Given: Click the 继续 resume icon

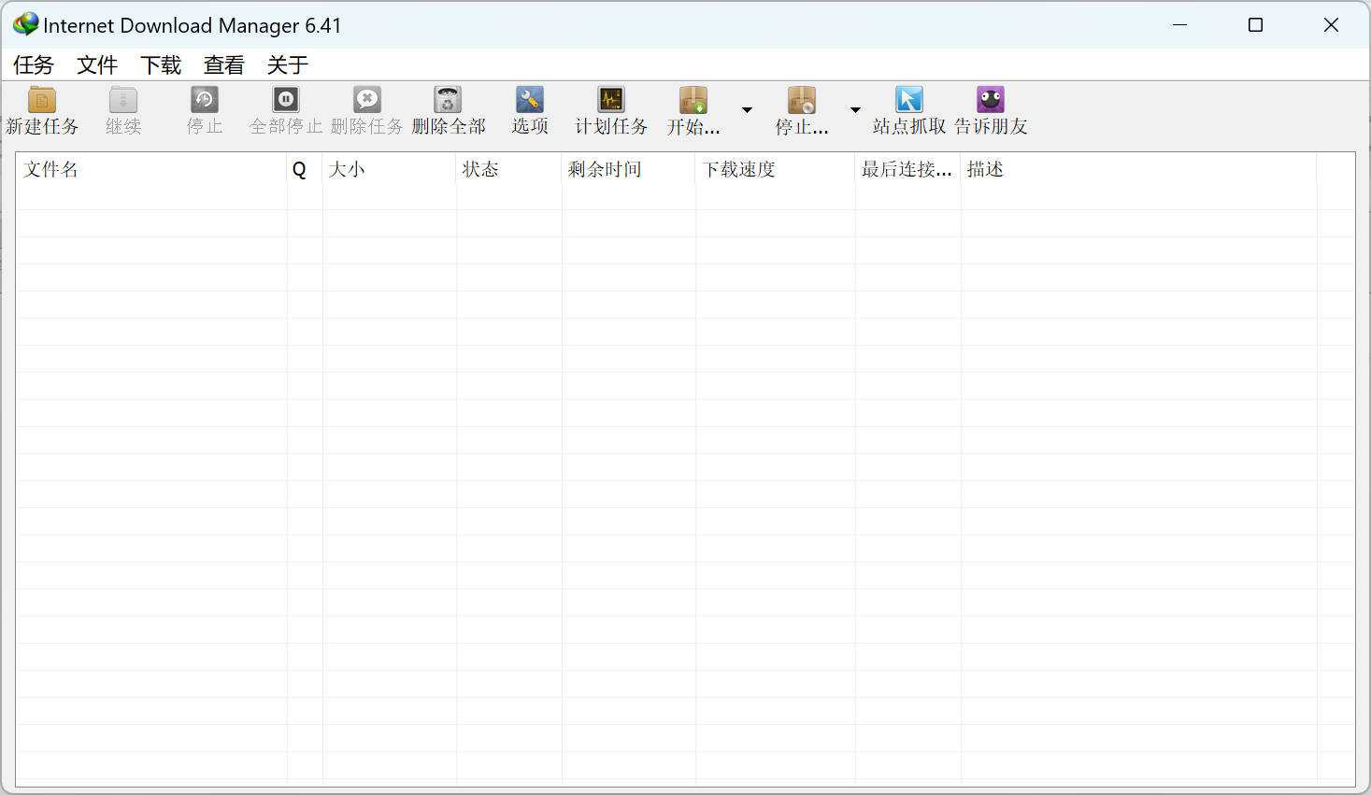Looking at the screenshot, I should click(x=123, y=100).
